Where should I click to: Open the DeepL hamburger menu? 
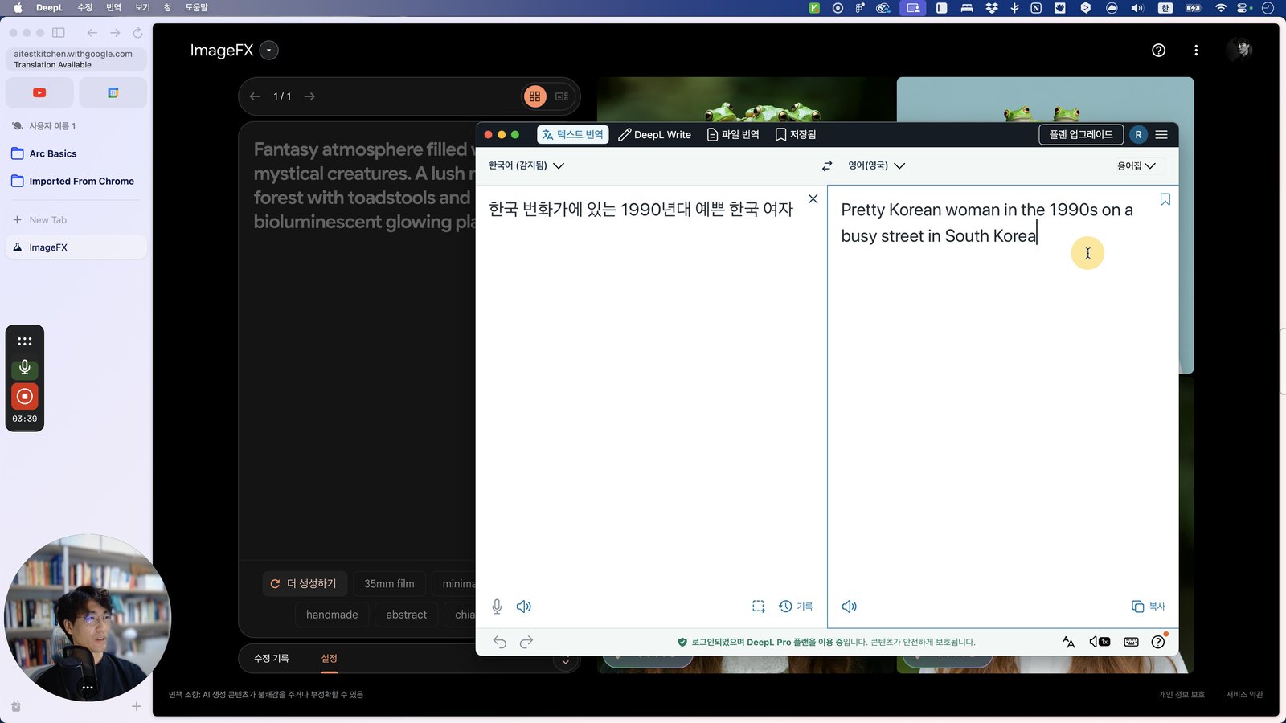click(1161, 135)
